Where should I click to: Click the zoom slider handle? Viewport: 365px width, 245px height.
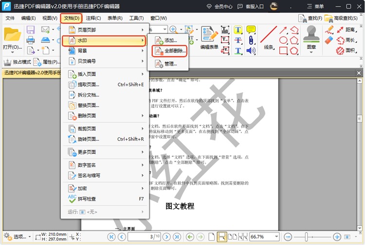[x=306, y=237]
